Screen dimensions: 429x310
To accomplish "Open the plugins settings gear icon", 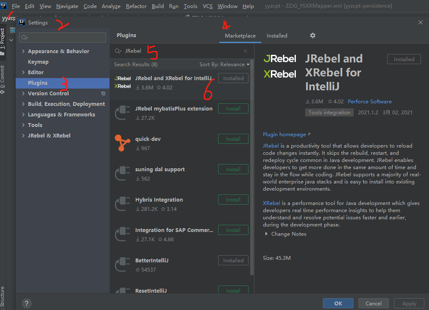I will point(312,35).
